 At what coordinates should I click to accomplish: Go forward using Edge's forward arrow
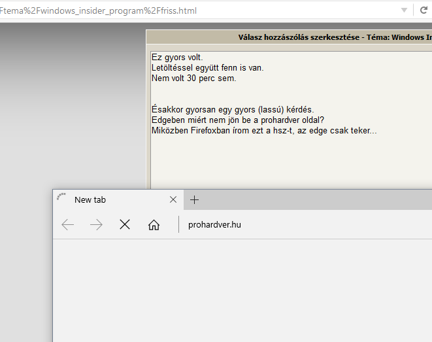point(96,225)
